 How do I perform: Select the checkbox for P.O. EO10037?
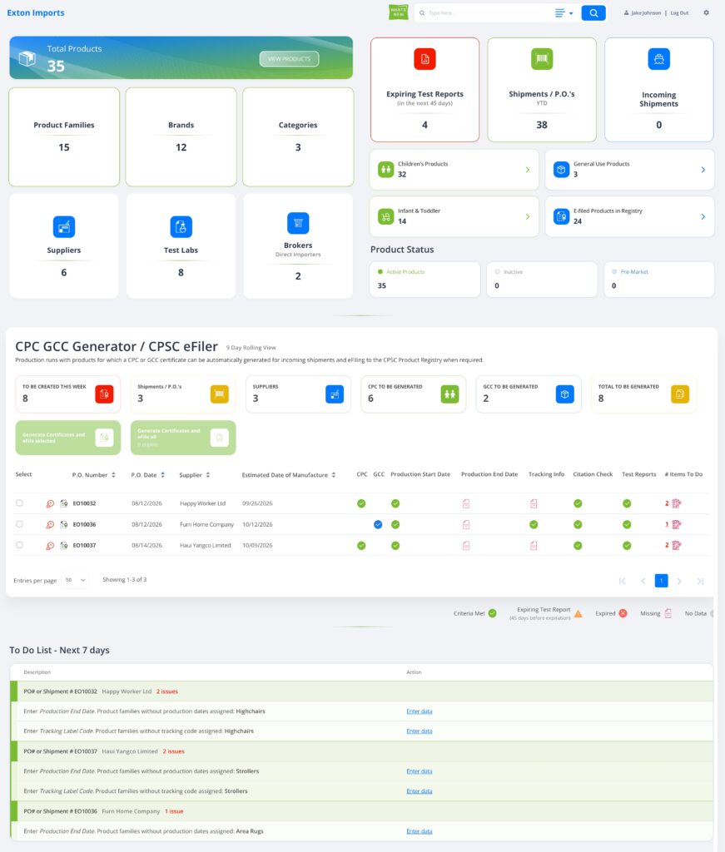pyautogui.click(x=20, y=545)
